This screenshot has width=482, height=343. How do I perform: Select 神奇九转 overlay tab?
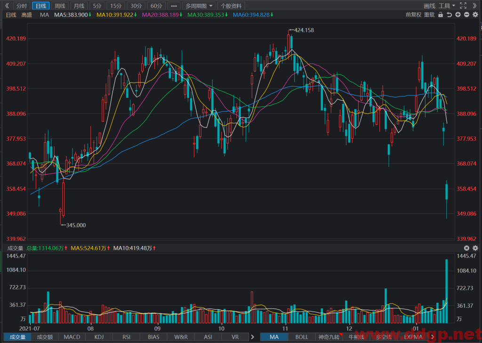329,337
